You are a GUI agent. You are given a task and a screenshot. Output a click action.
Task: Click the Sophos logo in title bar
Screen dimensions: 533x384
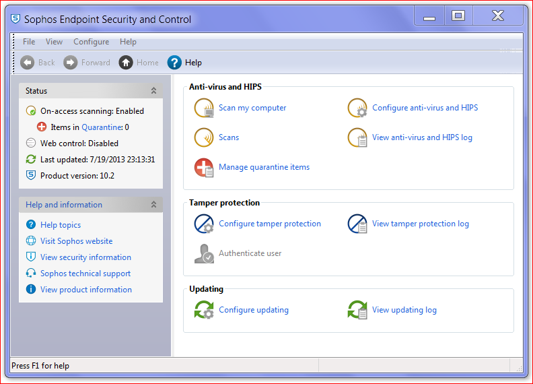coord(15,19)
